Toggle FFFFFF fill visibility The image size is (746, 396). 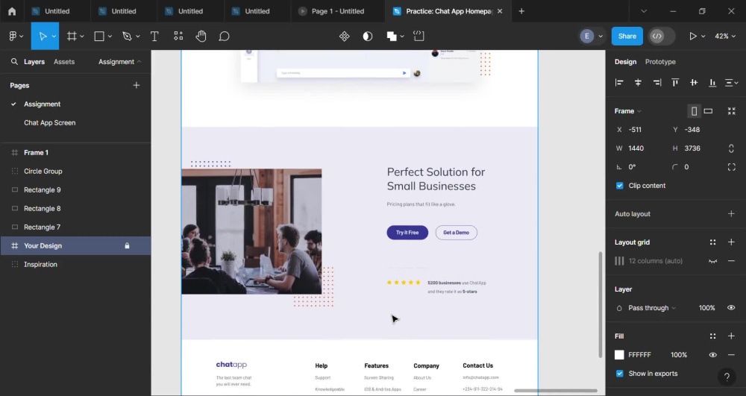[x=712, y=355]
